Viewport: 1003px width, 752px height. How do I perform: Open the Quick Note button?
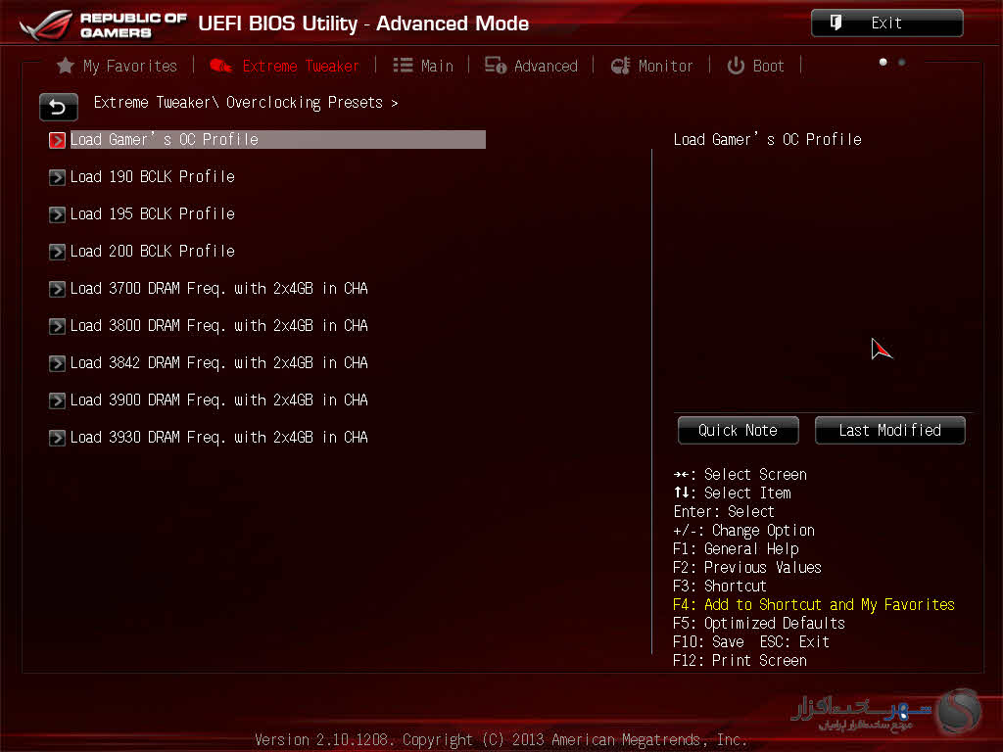pos(738,430)
